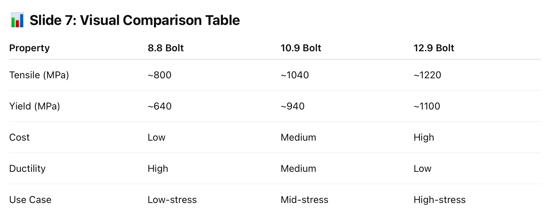Image resolution: width=559 pixels, height=221 pixels.
Task: Click the Medium cost cell for 10.9 Bolt
Action: click(299, 138)
